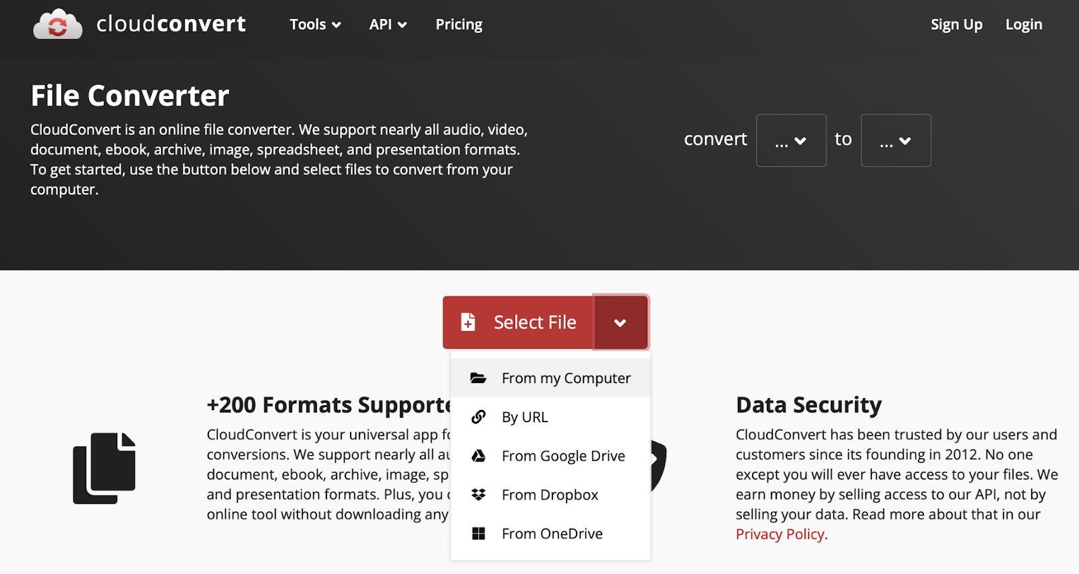The width and height of the screenshot is (1079, 574).
Task: Choose From Dropbox option
Action: pyautogui.click(x=550, y=494)
